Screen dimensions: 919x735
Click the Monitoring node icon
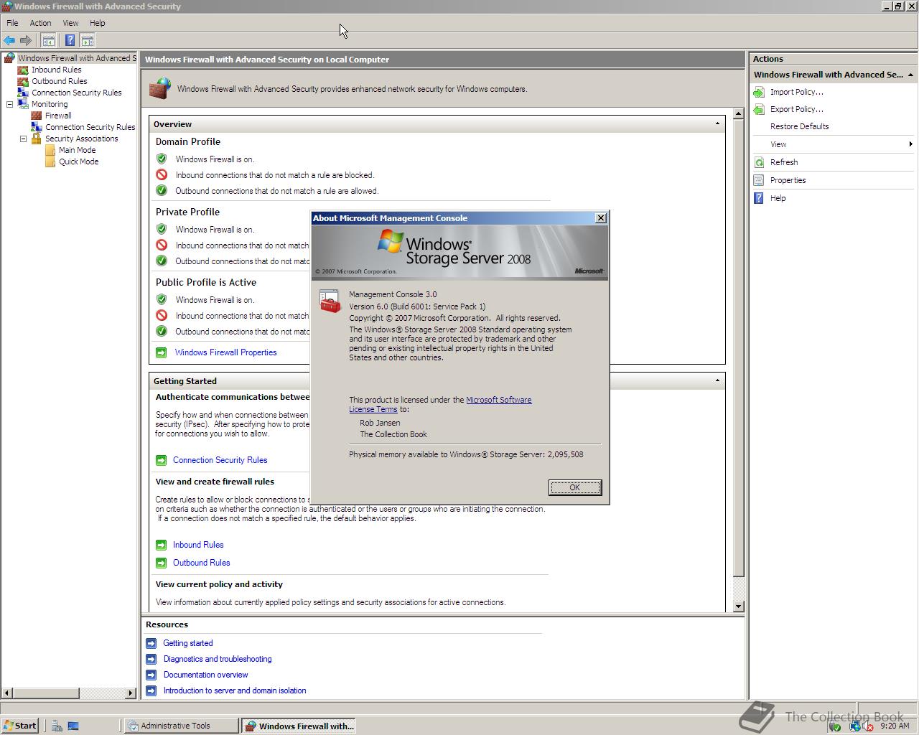23,104
